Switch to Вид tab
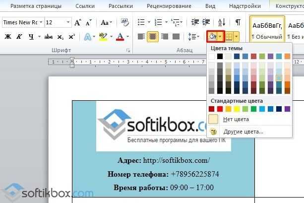 (210, 6)
